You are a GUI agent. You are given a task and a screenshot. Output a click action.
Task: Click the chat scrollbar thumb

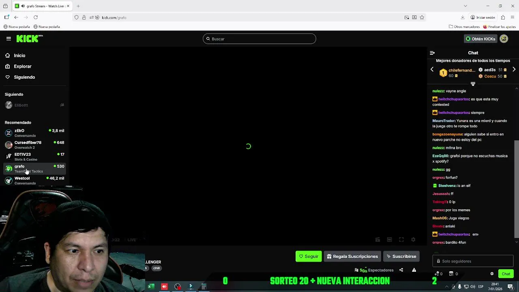517,189
